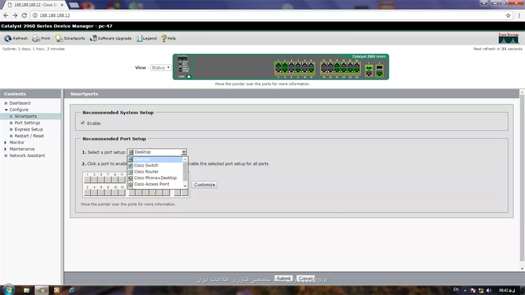
Task: Click the dropdown list scroll down arrow
Action: (x=185, y=186)
